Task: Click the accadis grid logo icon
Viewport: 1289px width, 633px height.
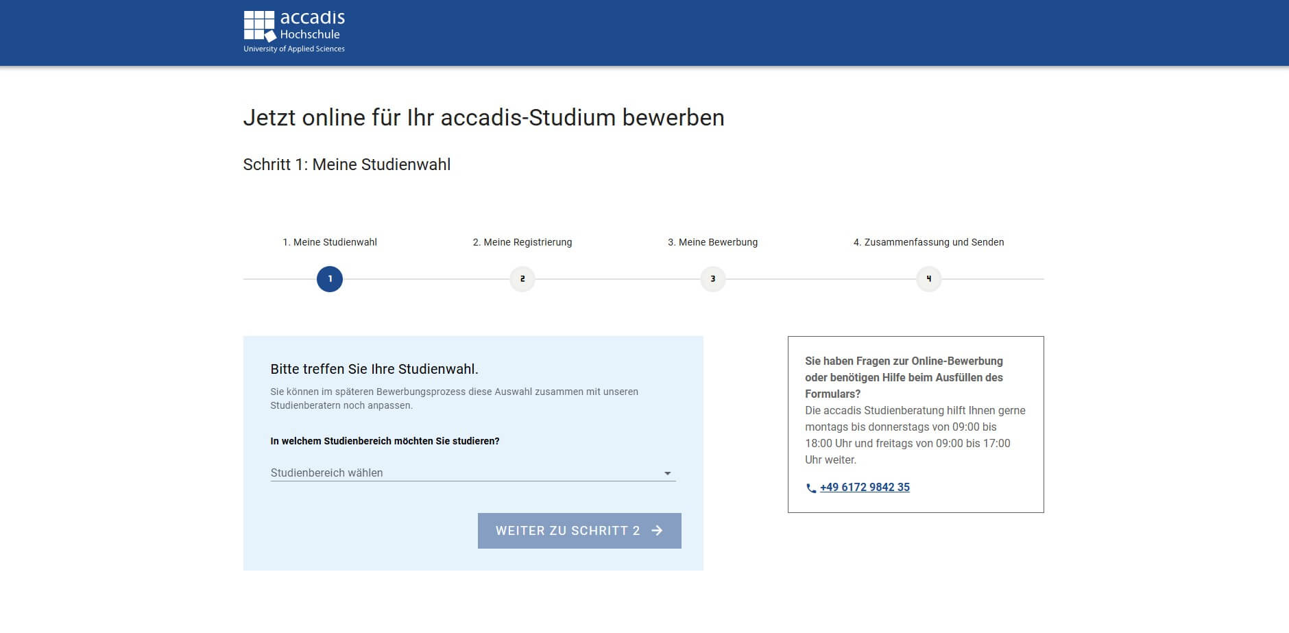Action: [x=259, y=26]
